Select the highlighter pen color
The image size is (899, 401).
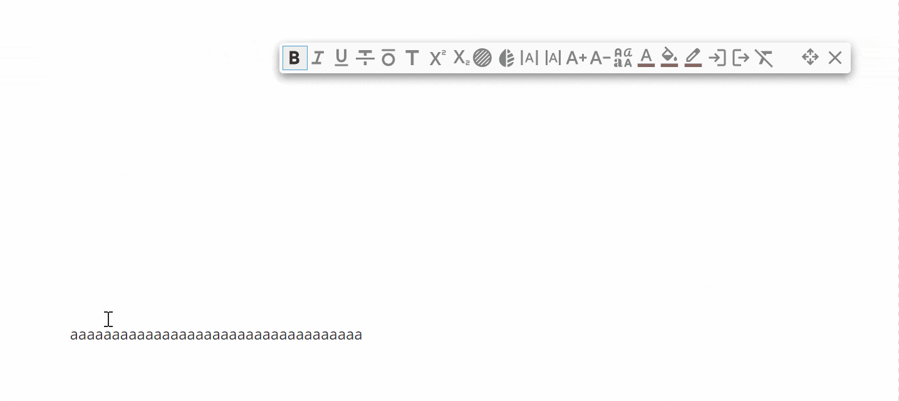[693, 58]
